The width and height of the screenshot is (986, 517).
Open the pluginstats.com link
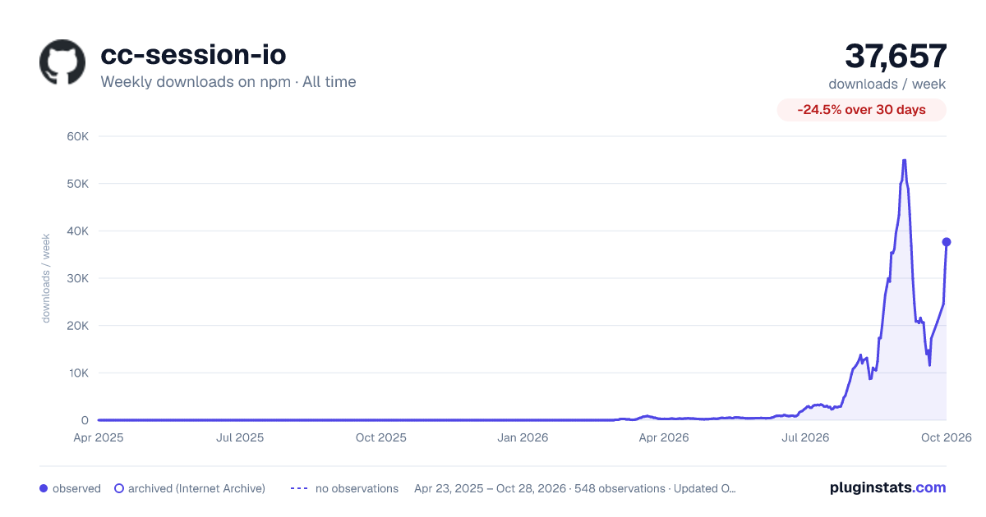point(888,487)
